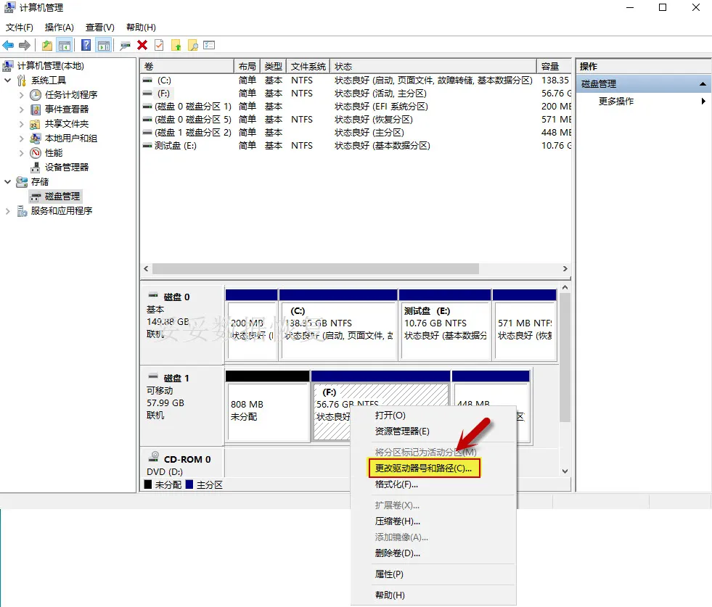Expand the 任务计划程序 node
The width and height of the screenshot is (712, 607).
tap(21, 95)
